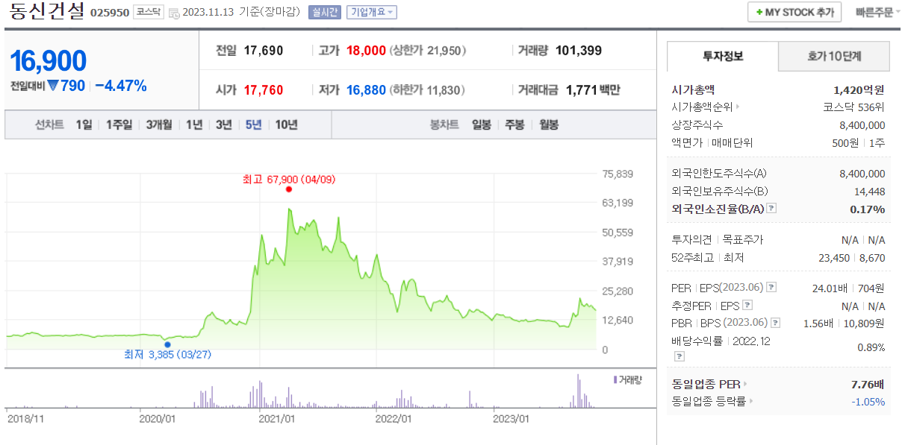Select the 5년 line chart period

point(254,124)
